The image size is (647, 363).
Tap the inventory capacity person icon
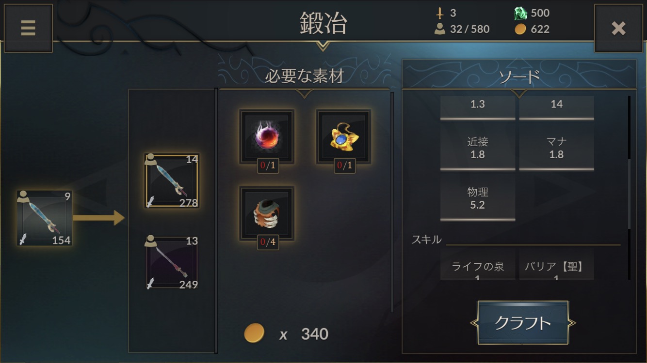(440, 29)
